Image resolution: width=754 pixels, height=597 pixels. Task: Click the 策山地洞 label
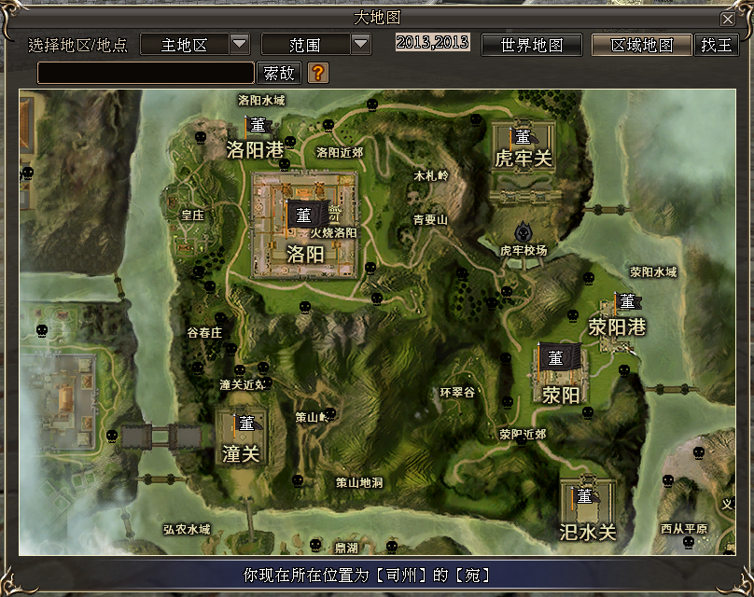[359, 482]
